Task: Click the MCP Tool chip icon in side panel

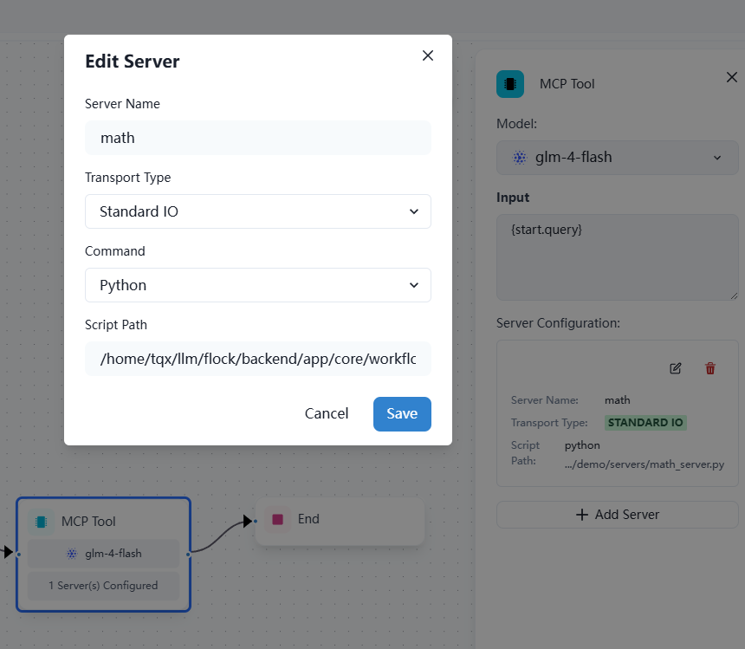Action: coord(510,84)
